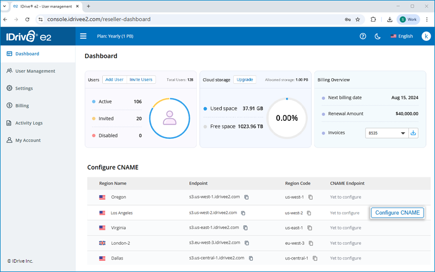
Task: Click the hamburger menu icon in header
Action: coord(83,36)
